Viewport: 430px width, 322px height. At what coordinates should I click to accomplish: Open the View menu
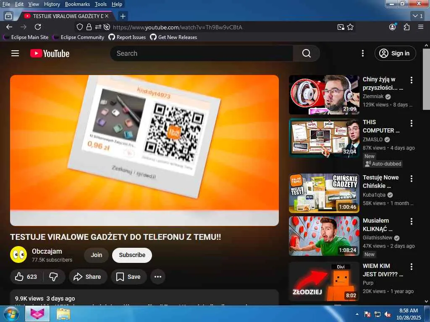[x=34, y=4]
